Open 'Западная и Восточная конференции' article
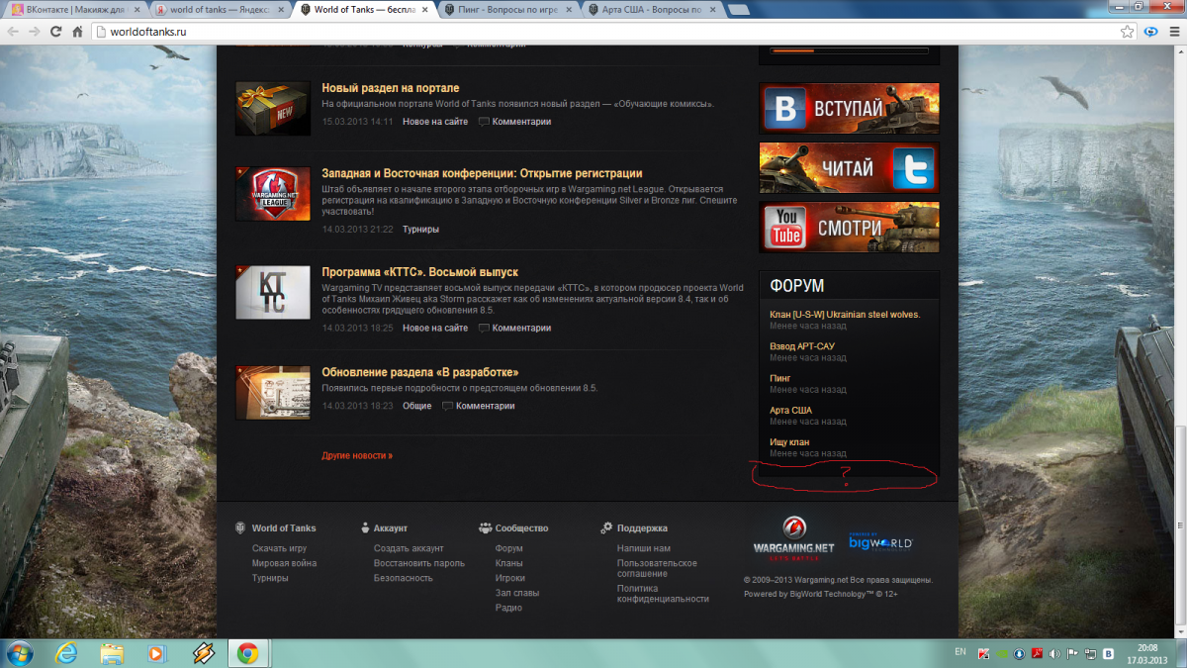 click(482, 173)
